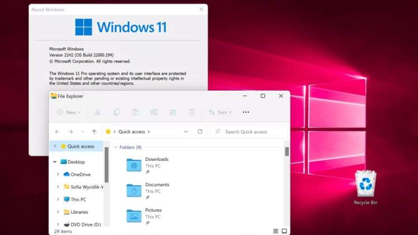The height and width of the screenshot is (235, 418).
Task: Close the About Windows dialog
Action: pyautogui.click(x=201, y=9)
